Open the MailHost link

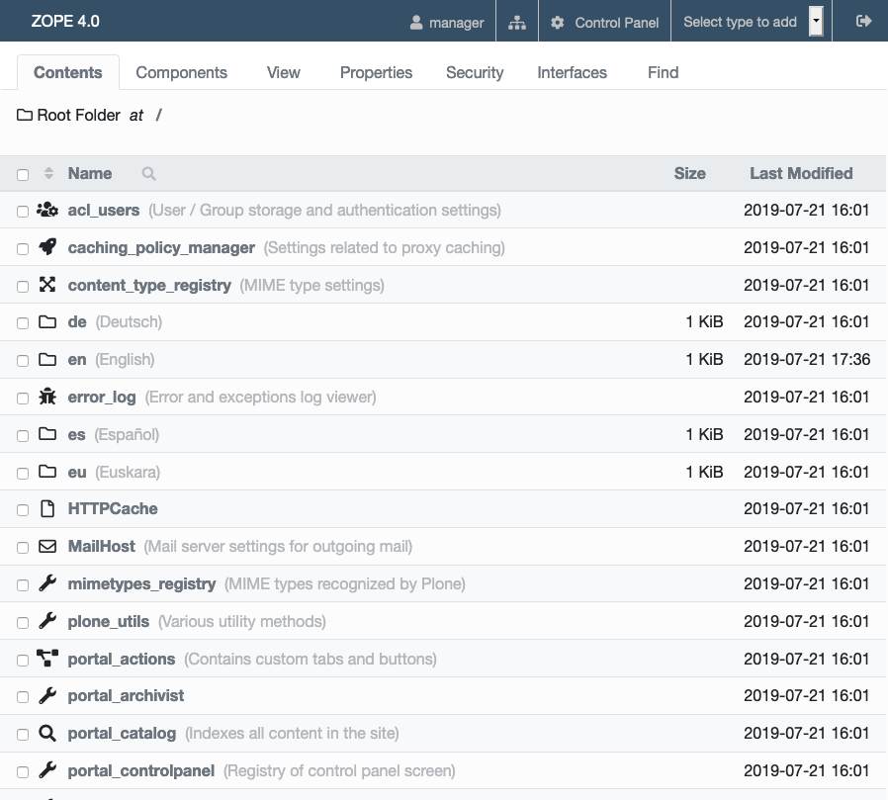[x=102, y=547]
